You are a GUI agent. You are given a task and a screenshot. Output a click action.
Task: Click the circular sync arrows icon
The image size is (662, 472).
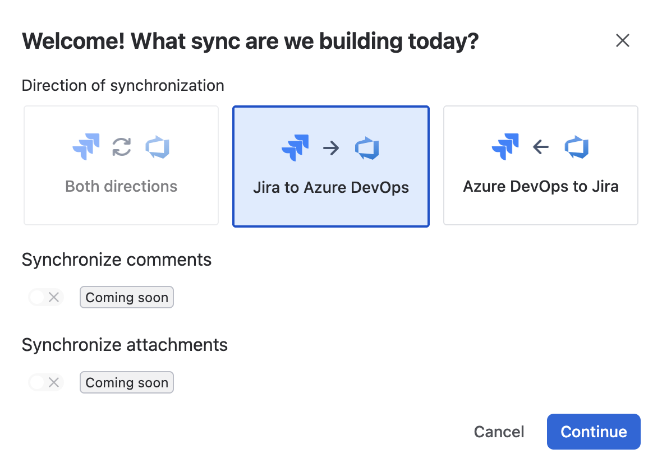pyautogui.click(x=122, y=147)
